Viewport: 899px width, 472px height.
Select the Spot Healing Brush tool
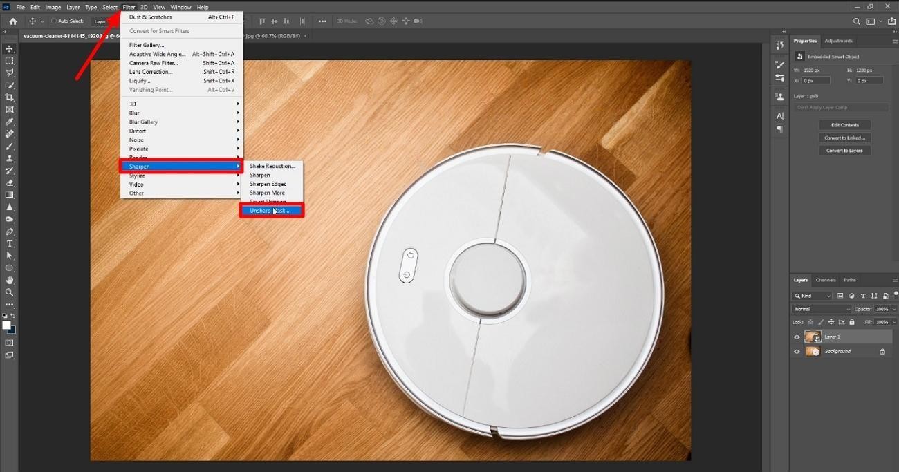click(10, 134)
